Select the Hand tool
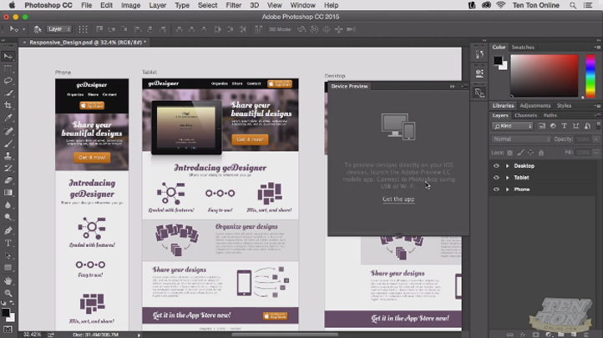This screenshot has height=338, width=603. tap(8, 280)
